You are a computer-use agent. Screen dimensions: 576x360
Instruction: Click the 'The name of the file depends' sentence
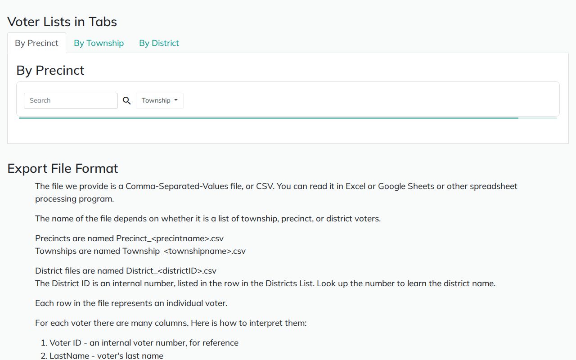[208, 219]
